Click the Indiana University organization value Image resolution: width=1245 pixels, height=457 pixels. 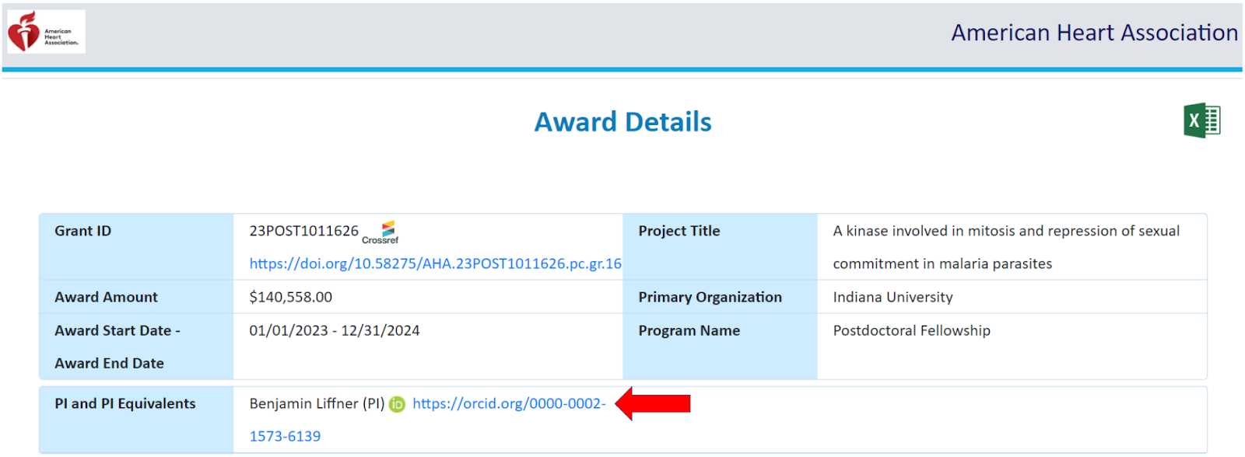coord(893,298)
